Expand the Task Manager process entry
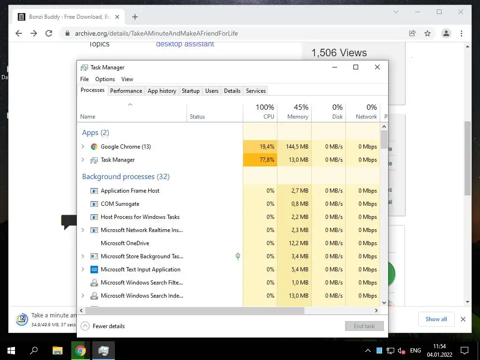480x360 pixels. click(82, 160)
